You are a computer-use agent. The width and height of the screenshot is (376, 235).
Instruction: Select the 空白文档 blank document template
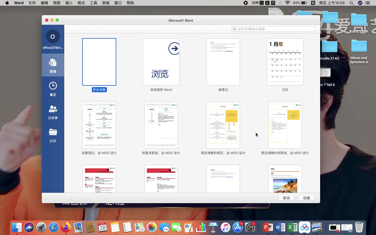[x=99, y=62]
